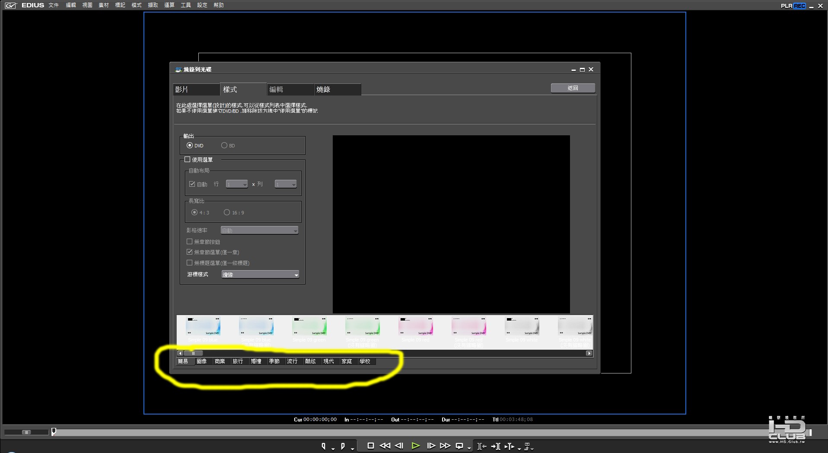Open the 影格速率 dropdown
Screen dimensions: 828x453
tap(259, 230)
